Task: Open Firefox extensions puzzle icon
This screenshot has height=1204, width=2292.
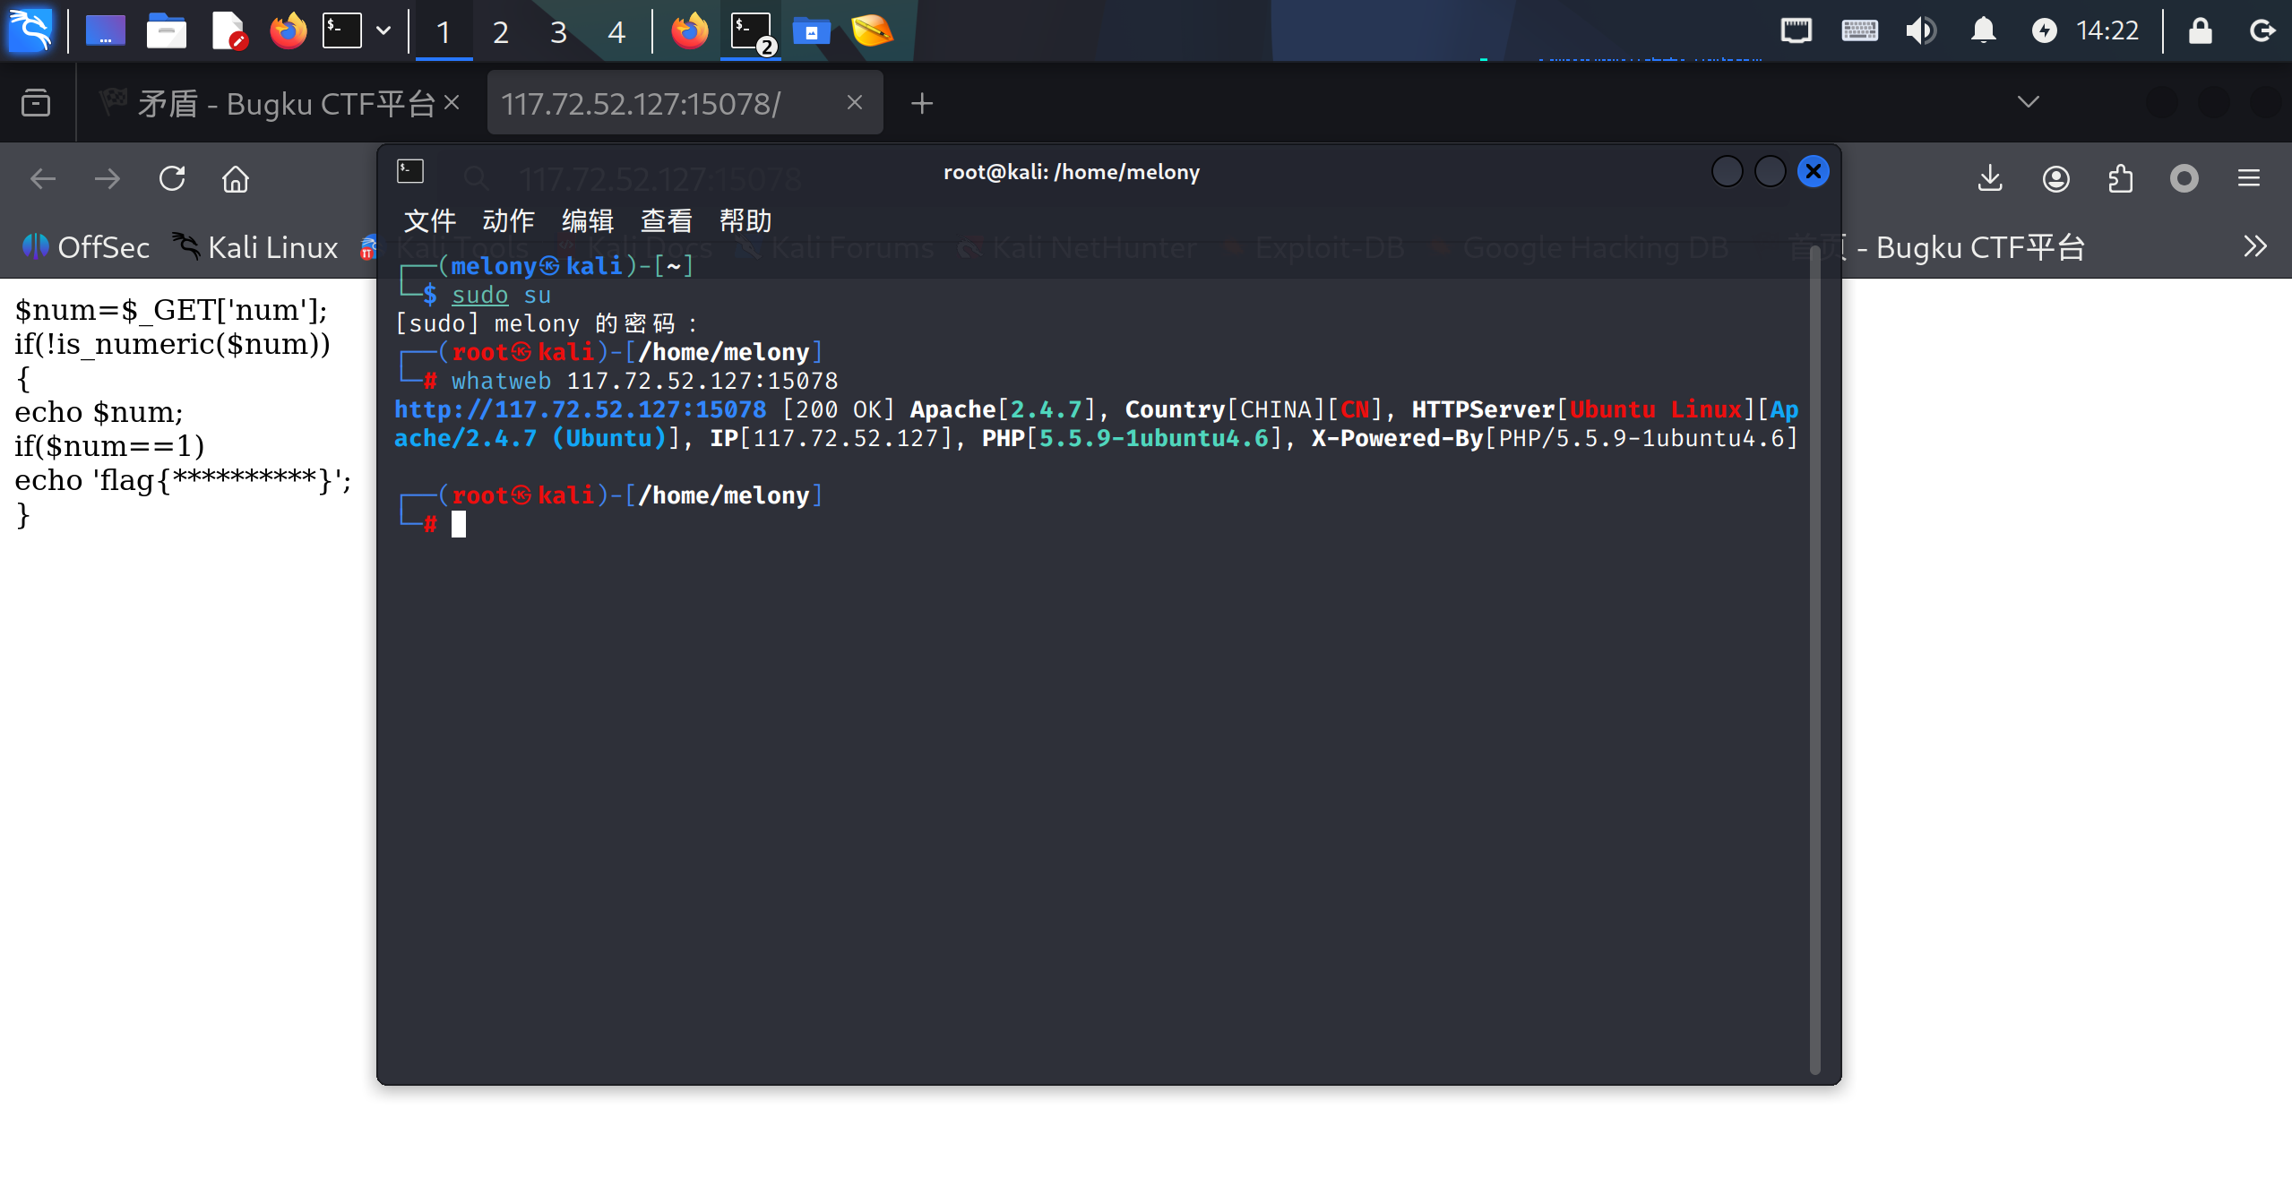Action: (2120, 179)
